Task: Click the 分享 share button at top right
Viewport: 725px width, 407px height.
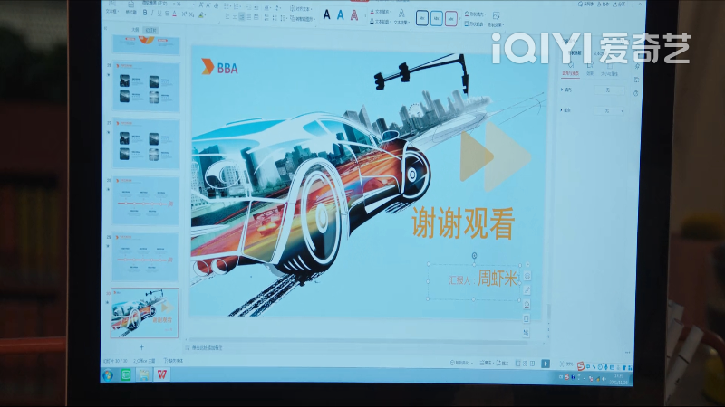Action: click(620, 5)
